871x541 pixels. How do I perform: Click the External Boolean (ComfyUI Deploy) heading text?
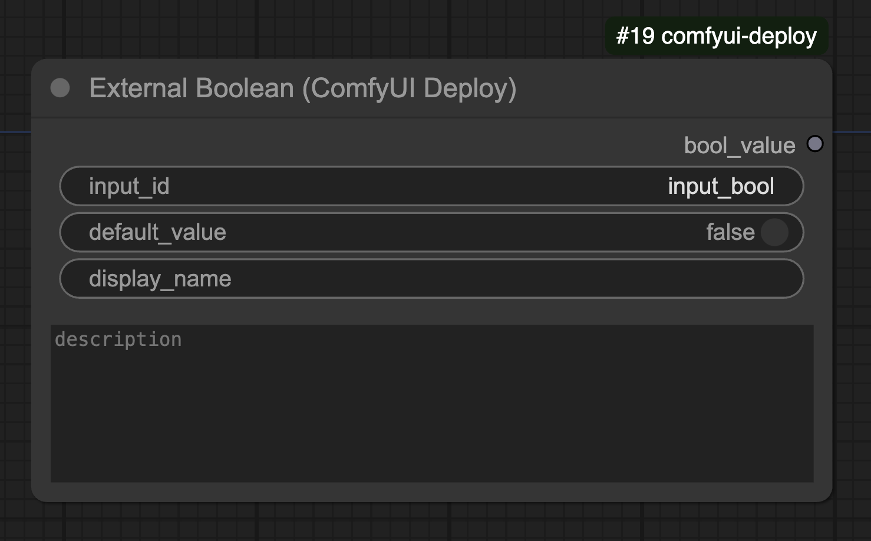pos(302,88)
